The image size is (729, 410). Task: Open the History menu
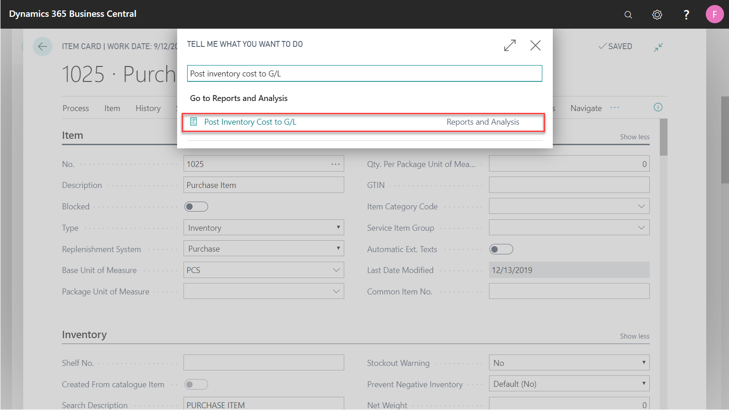pyautogui.click(x=148, y=108)
